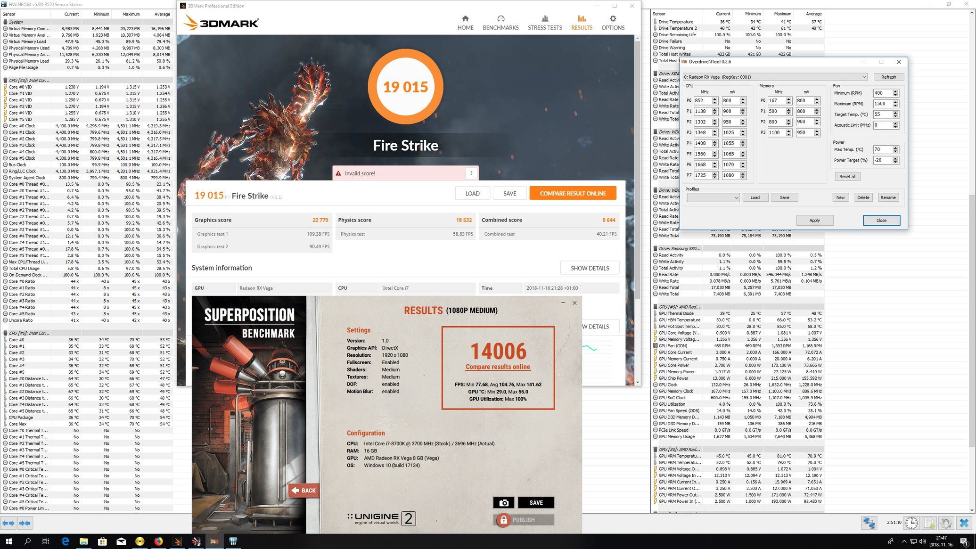
Task: Open Task View on the taskbar
Action: [46, 541]
